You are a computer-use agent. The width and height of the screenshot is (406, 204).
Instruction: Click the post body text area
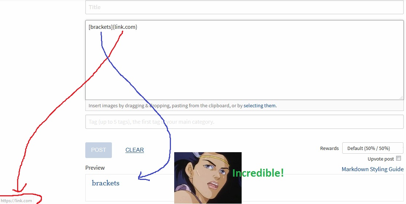point(245,60)
